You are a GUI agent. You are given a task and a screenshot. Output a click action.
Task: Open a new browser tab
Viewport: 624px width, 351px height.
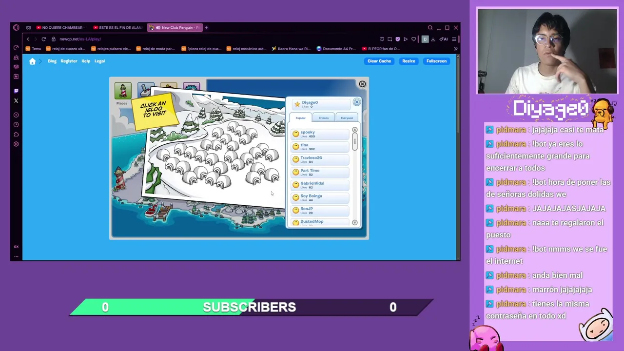tap(206, 28)
